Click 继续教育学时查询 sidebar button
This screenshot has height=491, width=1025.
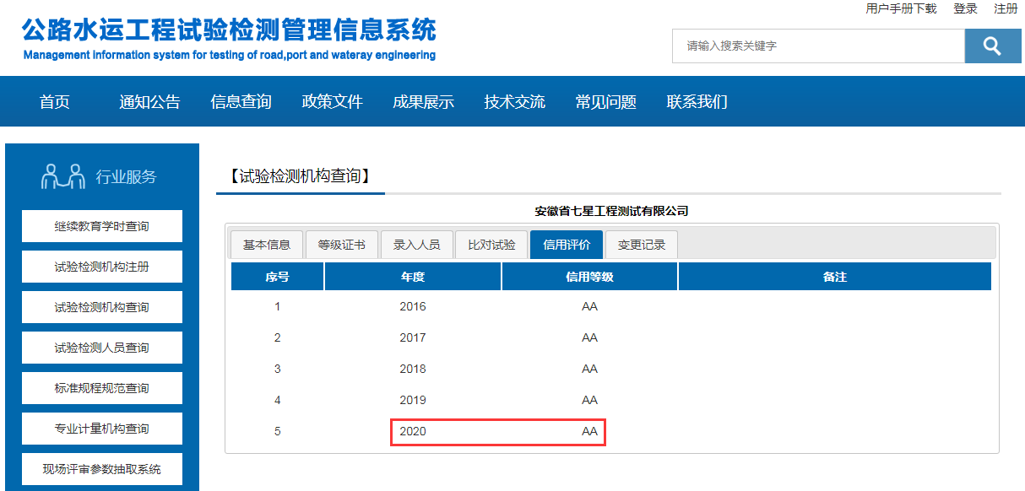(x=101, y=226)
